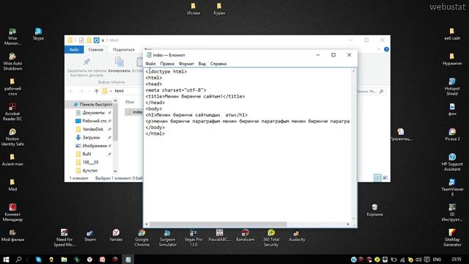Open Yandex desktop shortcut
Viewport: 469px width, 264px height.
pyautogui.click(x=116, y=235)
